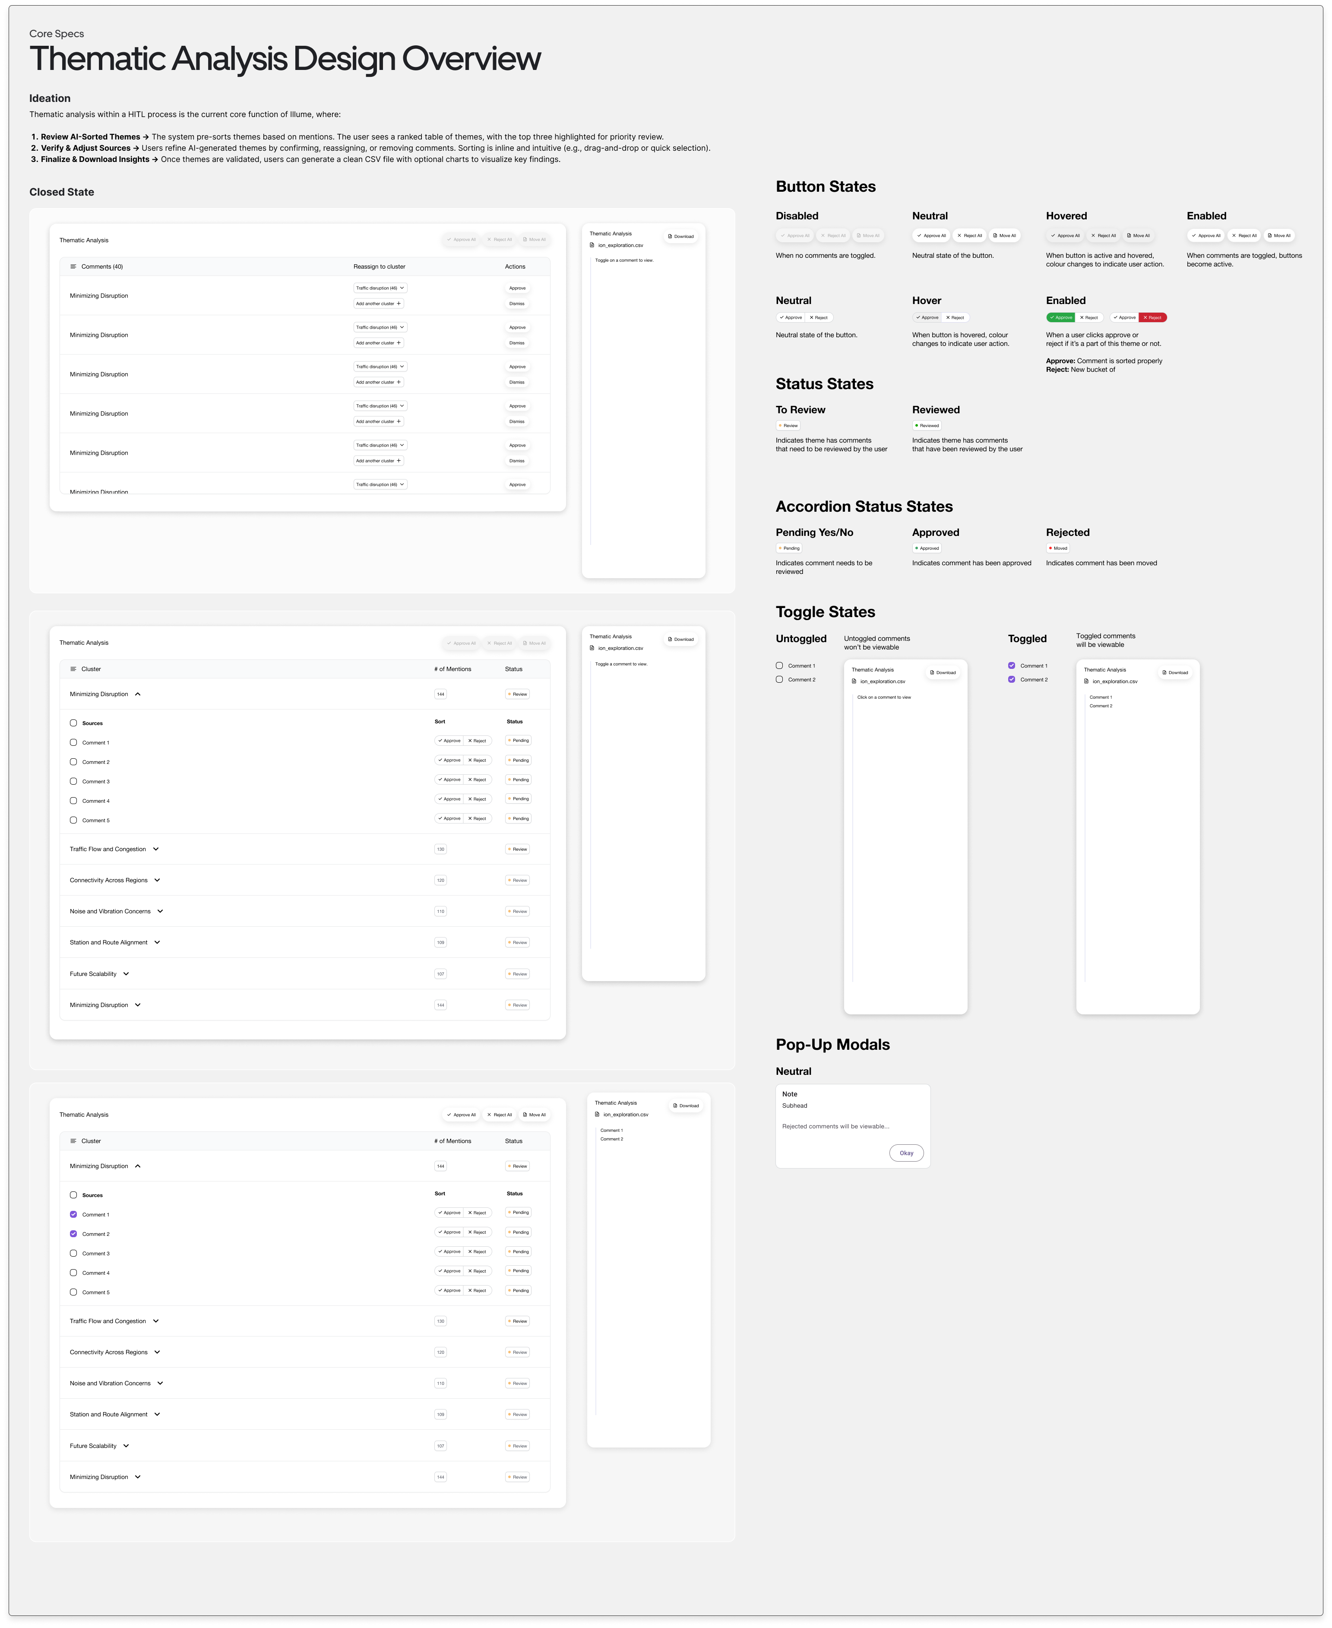Collapse Minimizing Disruption in bottom Cluster table
1332x1628 pixels.
coord(138,1166)
